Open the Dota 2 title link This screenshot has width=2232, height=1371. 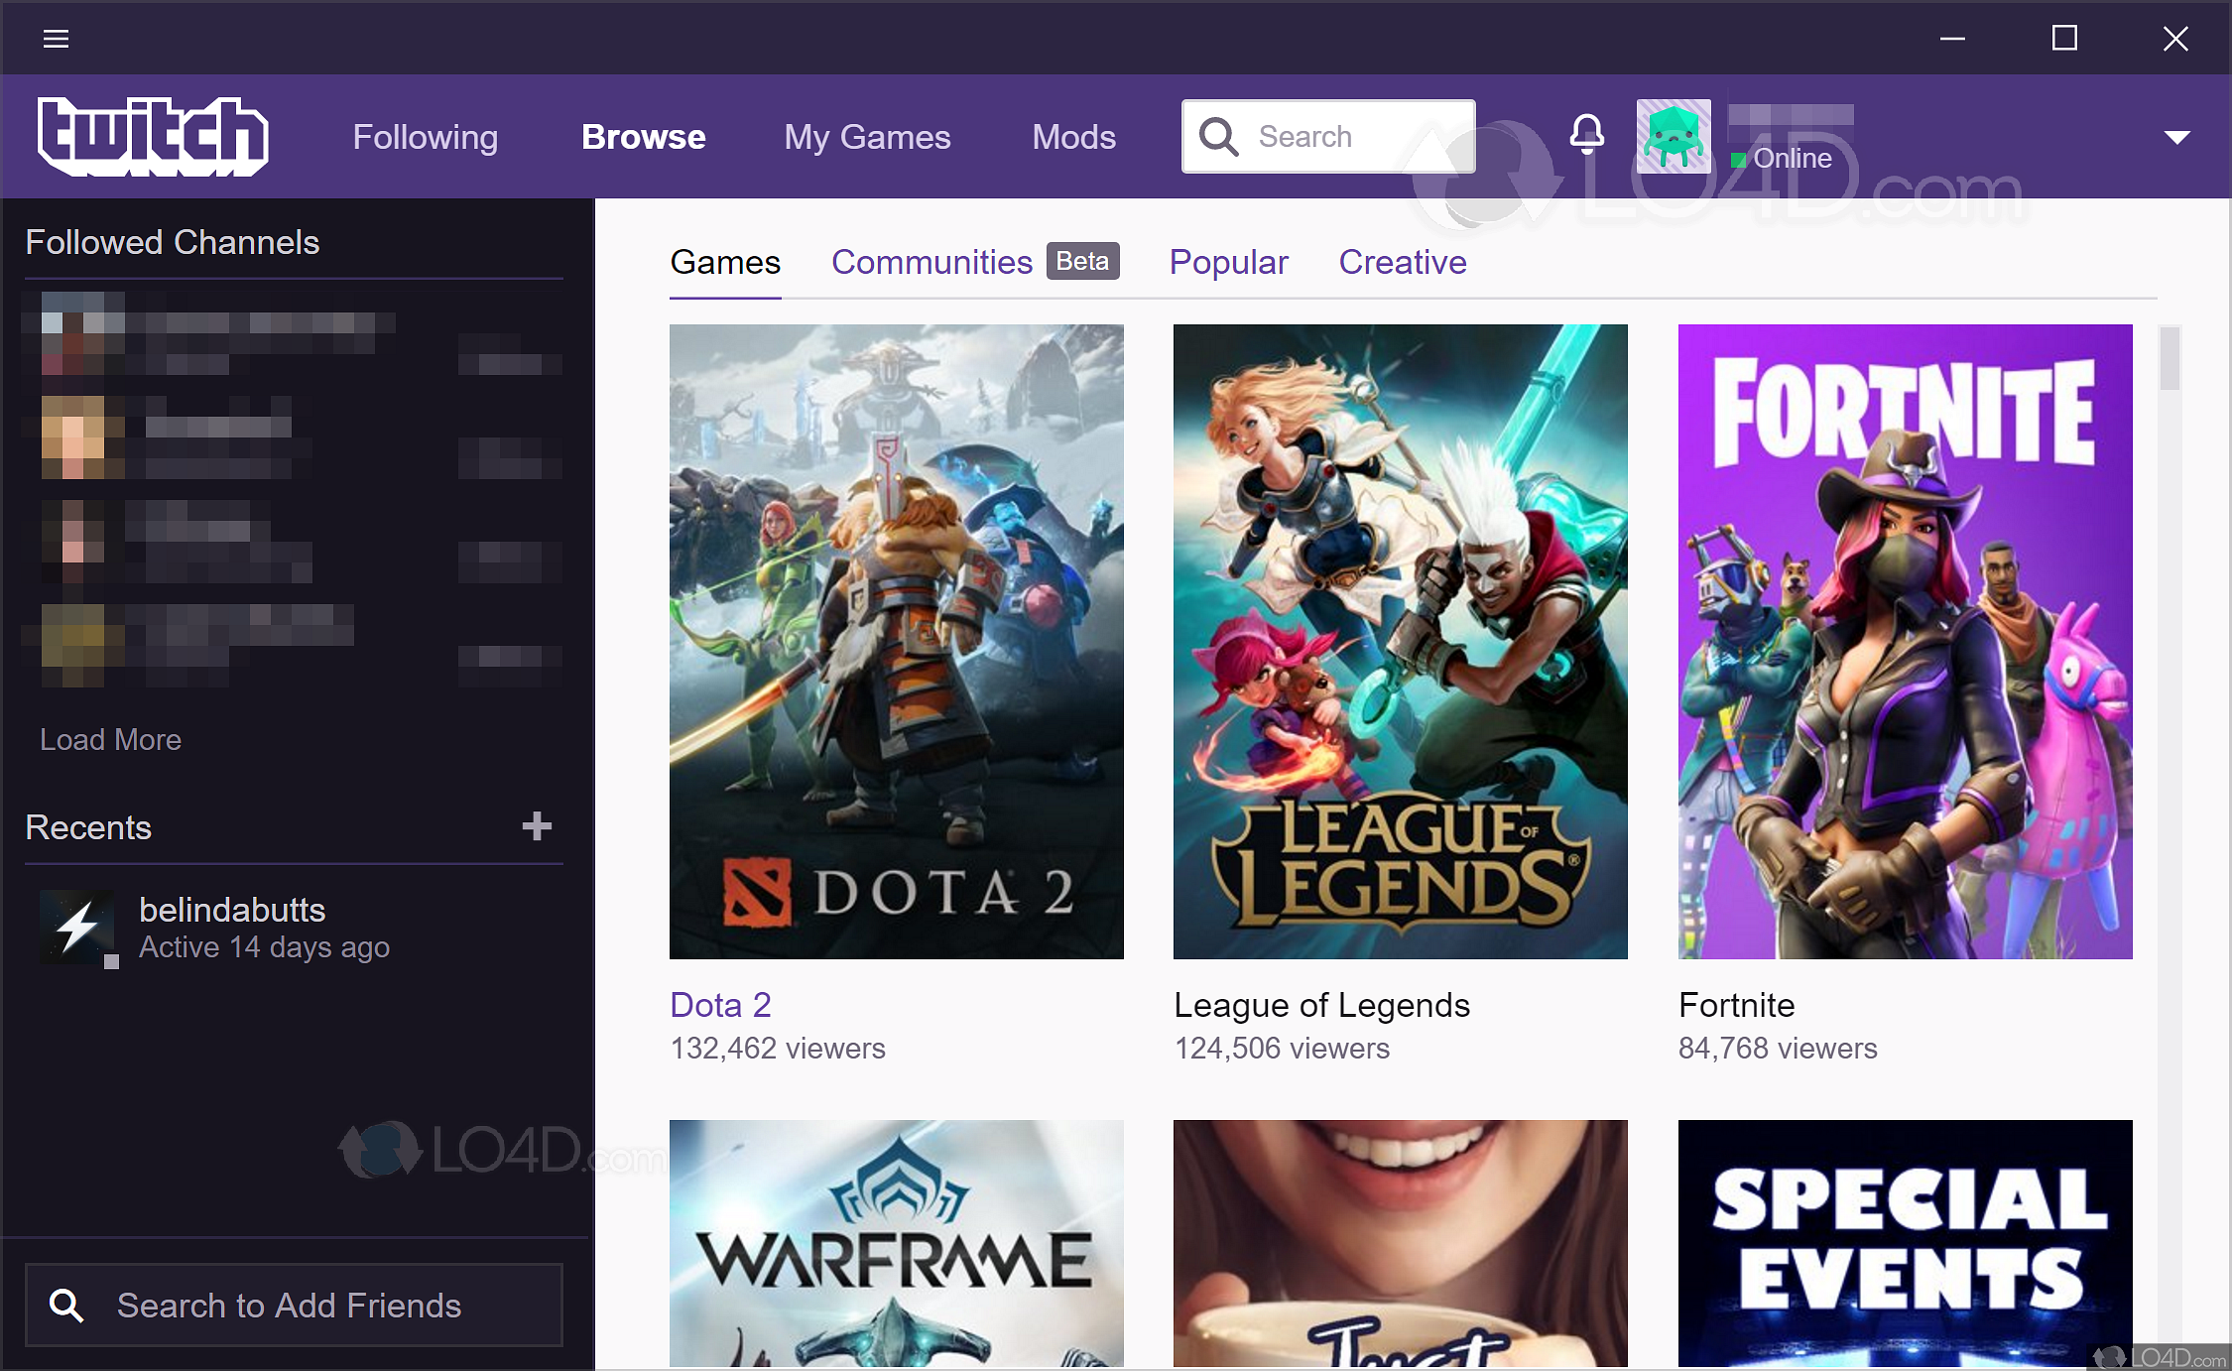[x=720, y=1005]
